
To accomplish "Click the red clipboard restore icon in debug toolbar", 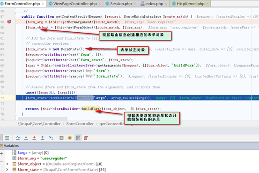I will pyautogui.click(x=86, y=138).
